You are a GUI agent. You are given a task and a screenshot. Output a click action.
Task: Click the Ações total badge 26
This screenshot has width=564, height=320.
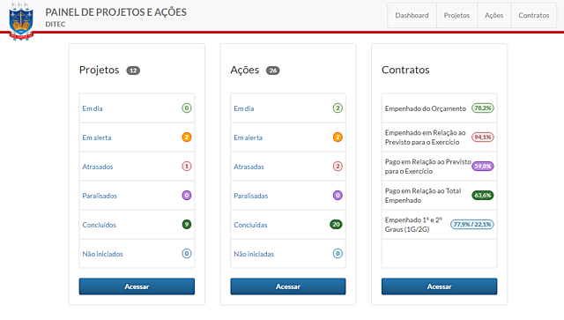pyautogui.click(x=272, y=71)
